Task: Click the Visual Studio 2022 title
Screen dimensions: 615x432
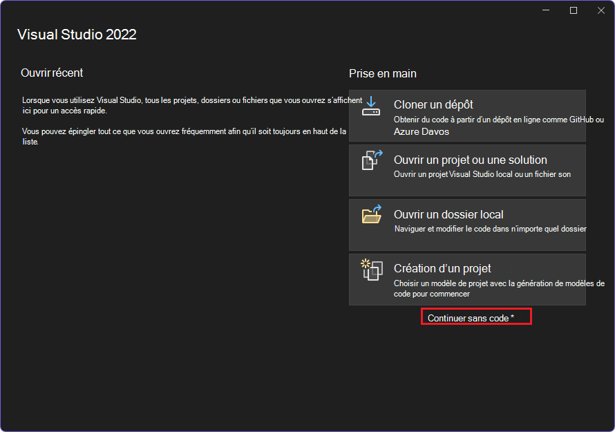Action: (77, 35)
